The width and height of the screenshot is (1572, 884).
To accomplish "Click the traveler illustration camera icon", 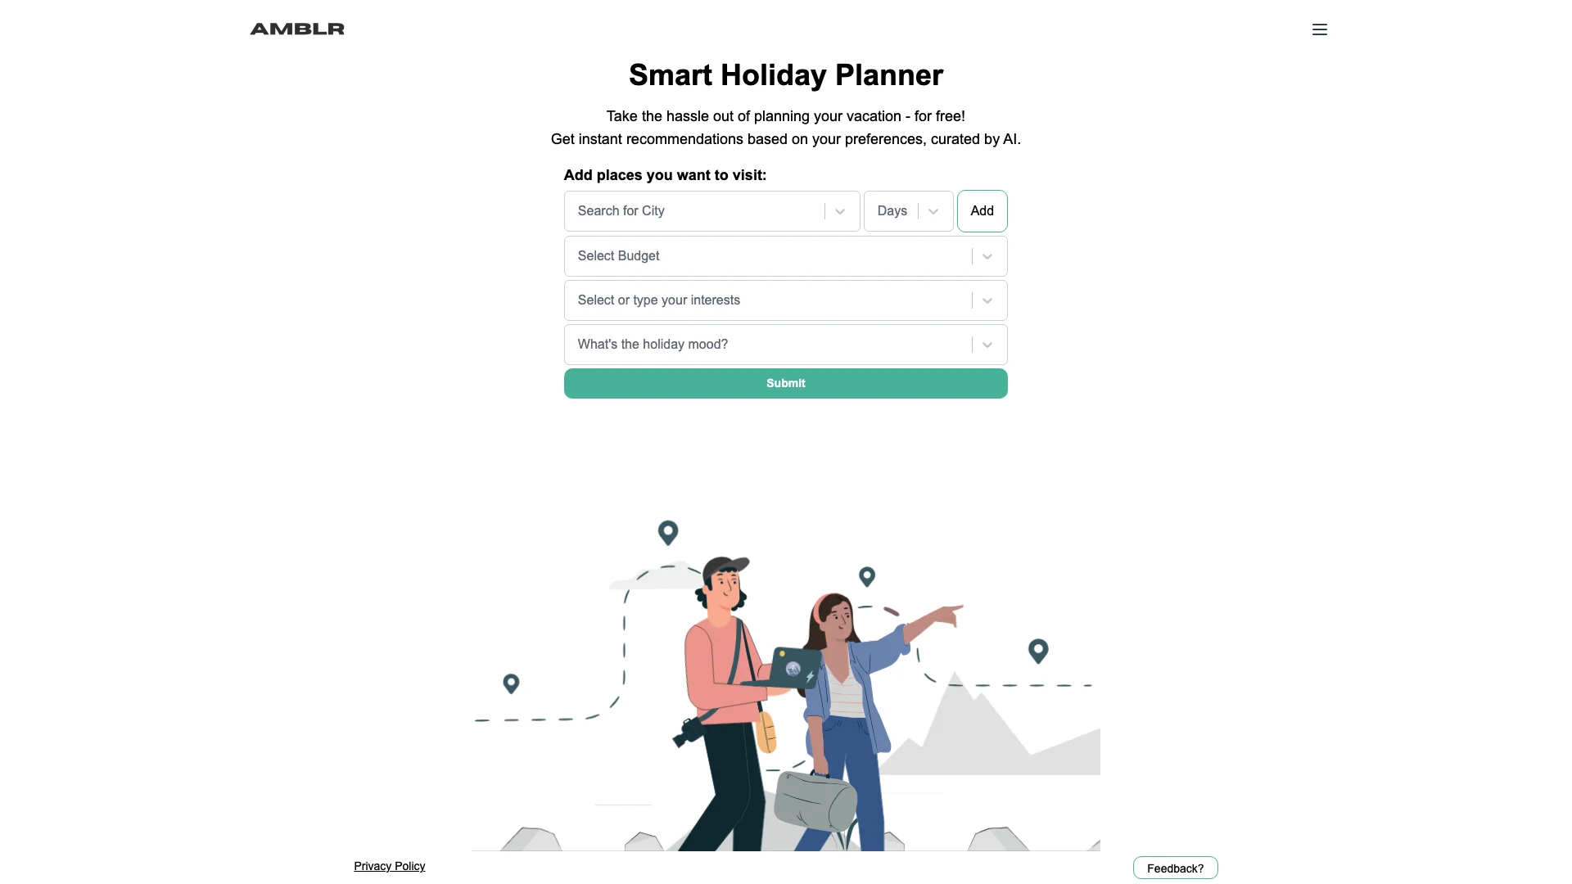I will coord(684,735).
